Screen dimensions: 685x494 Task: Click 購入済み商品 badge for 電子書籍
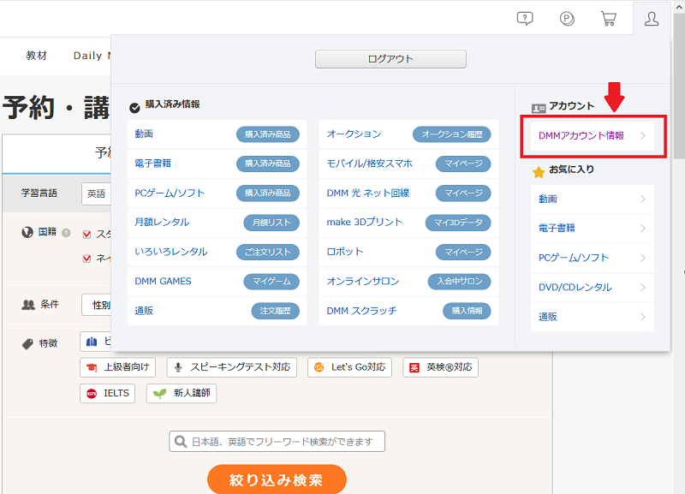pos(268,164)
